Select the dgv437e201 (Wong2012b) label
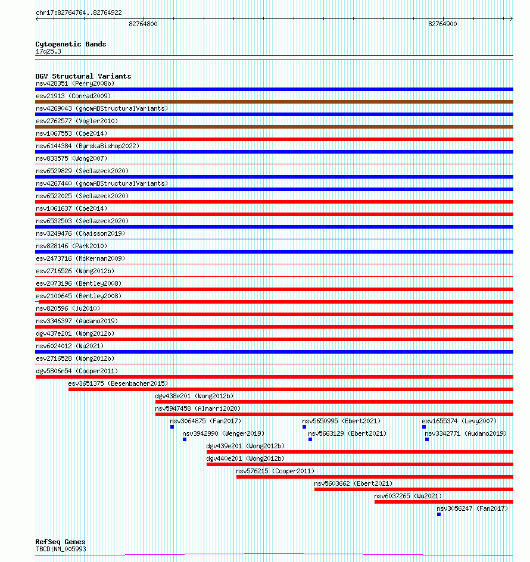Screen dimensions: 530x562 point(75,333)
